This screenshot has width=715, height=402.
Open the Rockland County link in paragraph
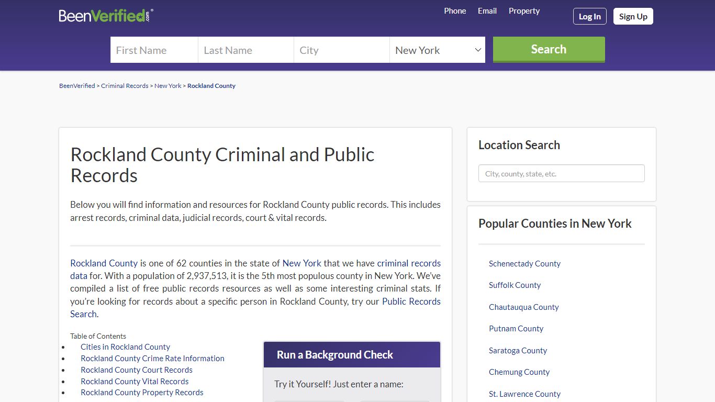(x=104, y=263)
